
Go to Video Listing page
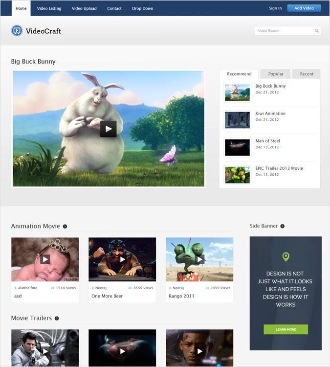pyautogui.click(x=49, y=8)
